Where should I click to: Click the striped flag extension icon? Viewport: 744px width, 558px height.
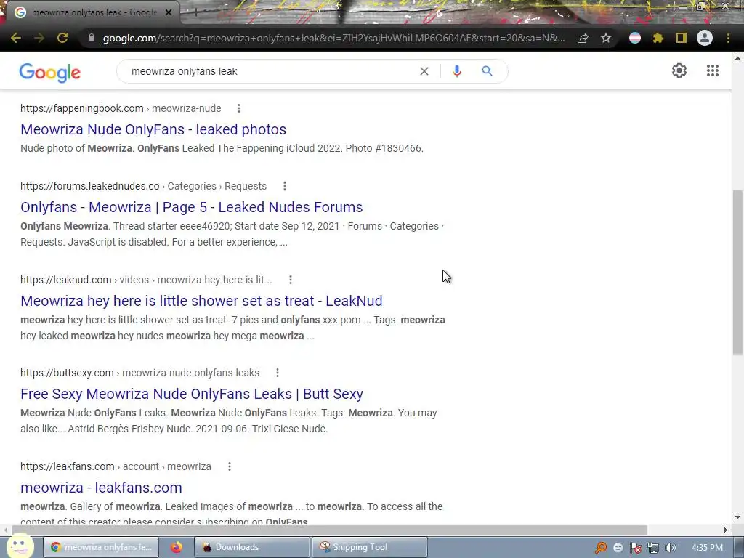tap(635, 38)
